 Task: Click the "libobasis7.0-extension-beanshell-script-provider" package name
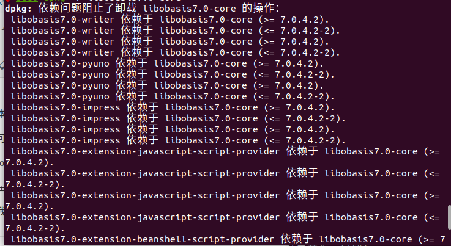tap(143, 239)
